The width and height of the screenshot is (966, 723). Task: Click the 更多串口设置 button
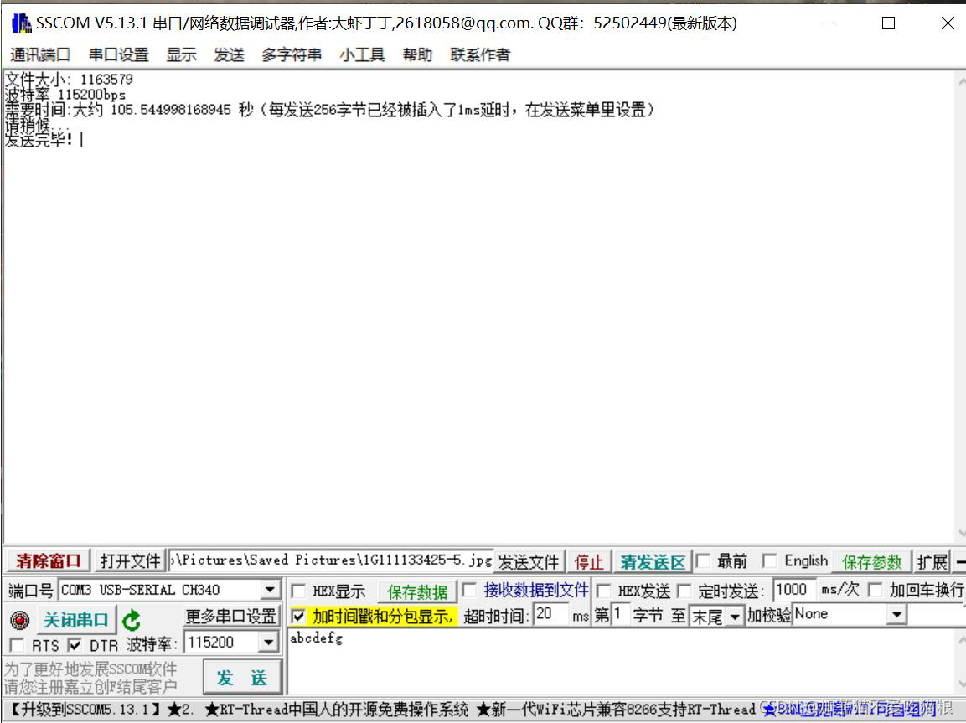click(231, 617)
